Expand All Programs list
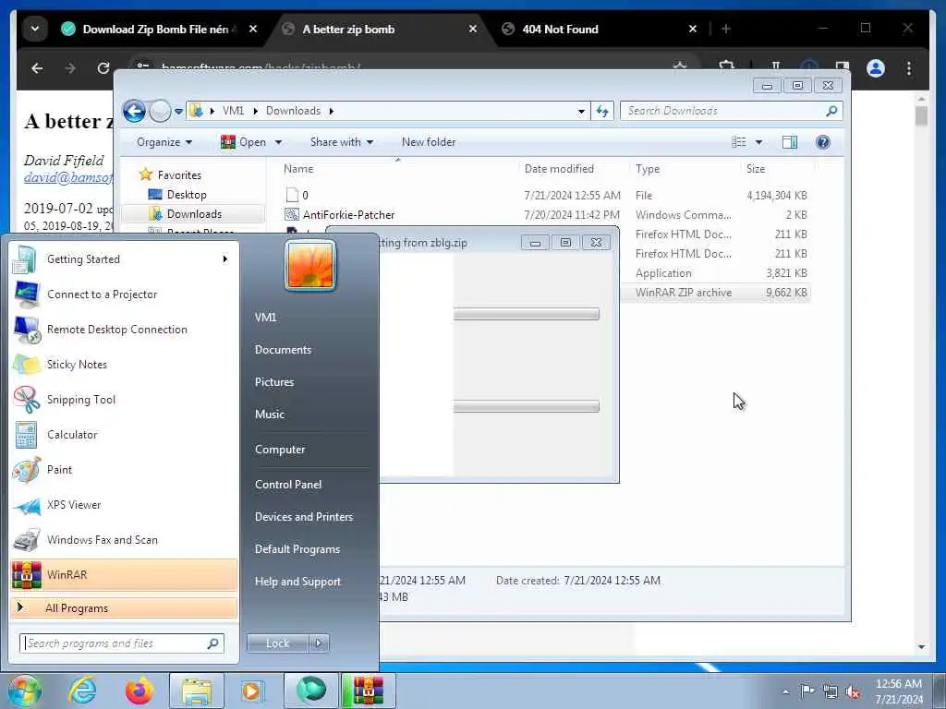The height and width of the screenshot is (709, 946). point(124,607)
